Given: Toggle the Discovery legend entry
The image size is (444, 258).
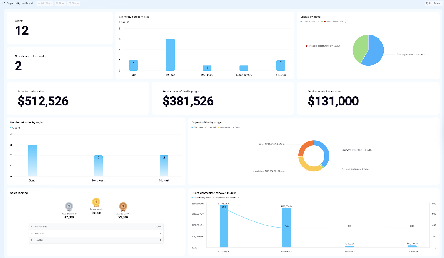Looking at the screenshot, I should point(197,127).
